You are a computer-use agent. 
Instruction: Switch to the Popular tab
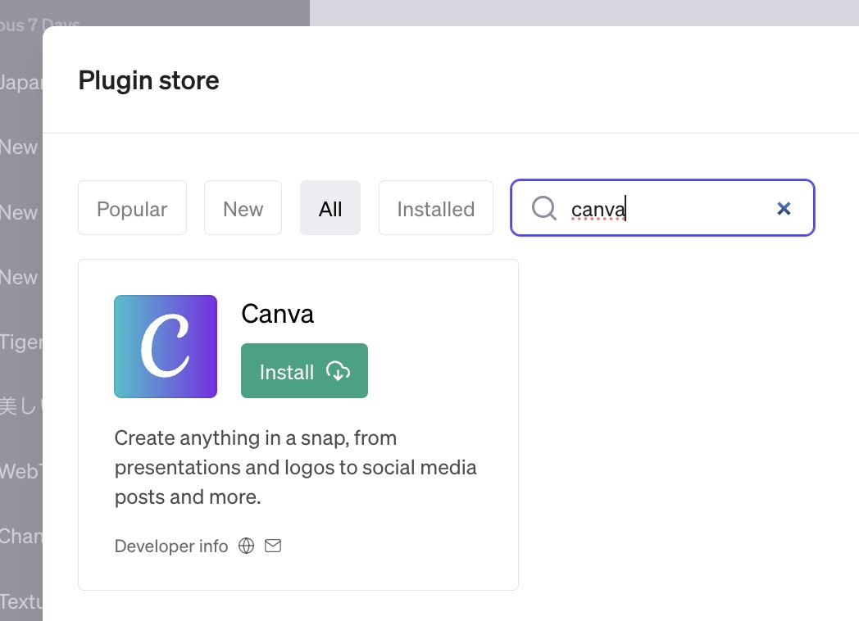132,208
